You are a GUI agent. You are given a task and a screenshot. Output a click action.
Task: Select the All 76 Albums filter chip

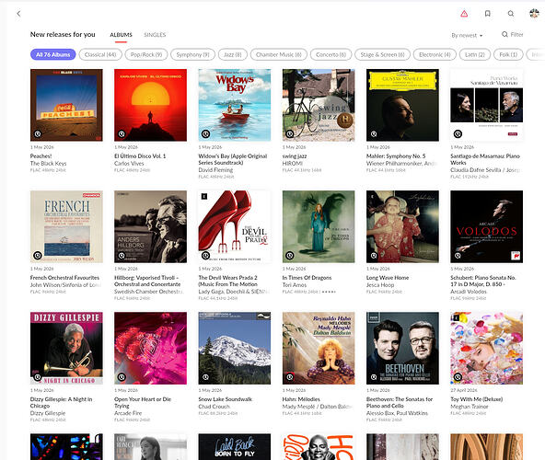coord(52,54)
